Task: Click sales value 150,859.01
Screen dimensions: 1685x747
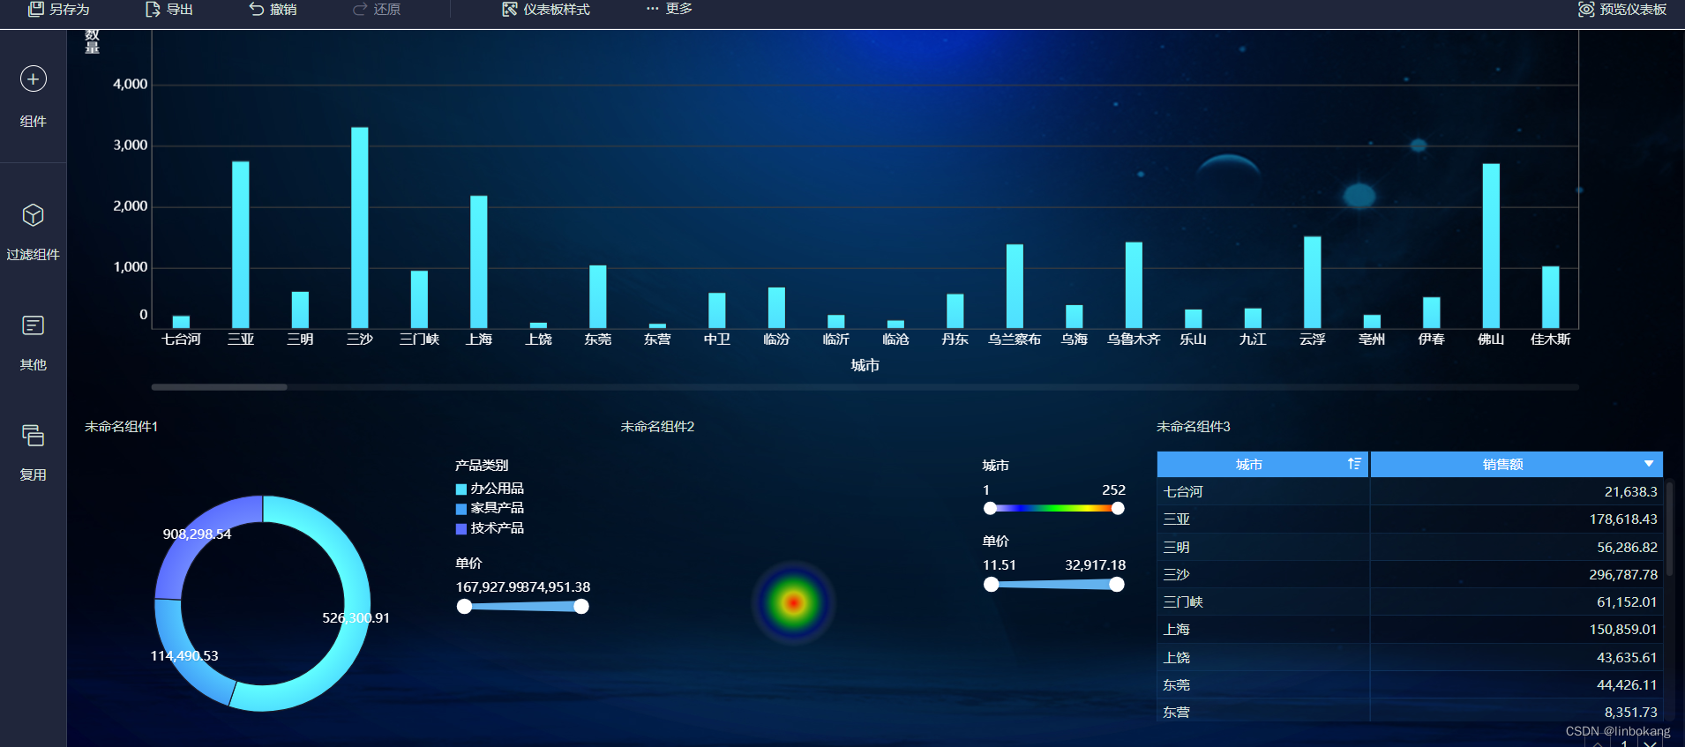Action: 1623,630
